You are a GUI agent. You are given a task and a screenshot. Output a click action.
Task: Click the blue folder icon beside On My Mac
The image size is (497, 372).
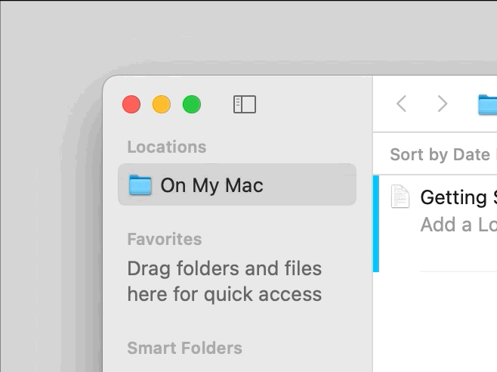click(140, 184)
